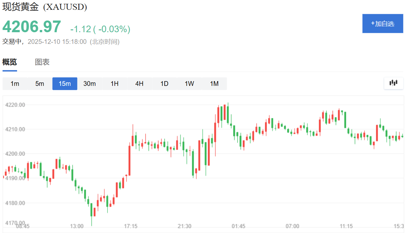Viewport: 405px width, 233px height.
Task: Switch to the 图表 tab
Action: 42,62
